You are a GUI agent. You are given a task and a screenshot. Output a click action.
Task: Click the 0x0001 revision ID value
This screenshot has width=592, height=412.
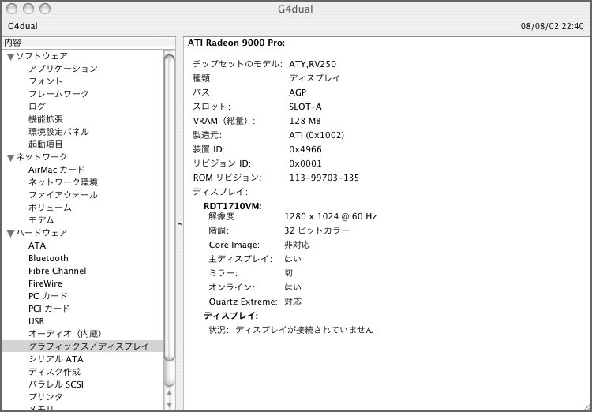pyautogui.click(x=305, y=164)
